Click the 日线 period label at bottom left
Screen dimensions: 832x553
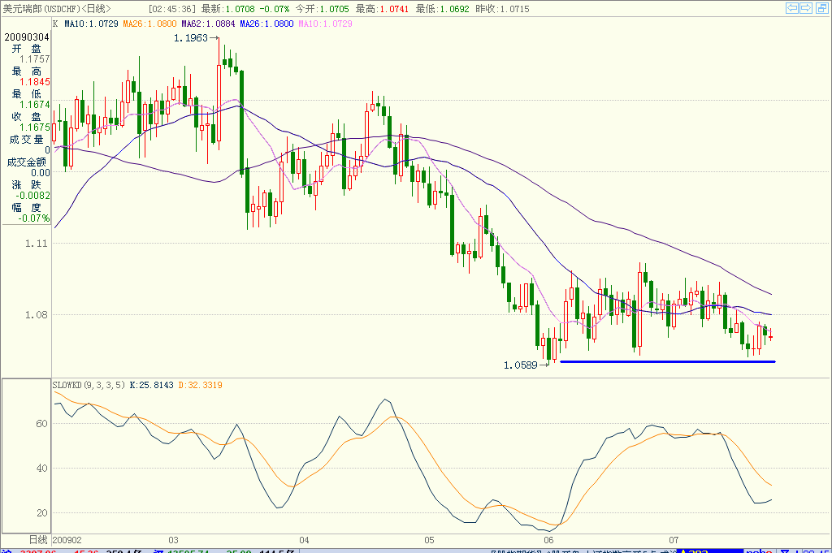pyautogui.click(x=38, y=540)
